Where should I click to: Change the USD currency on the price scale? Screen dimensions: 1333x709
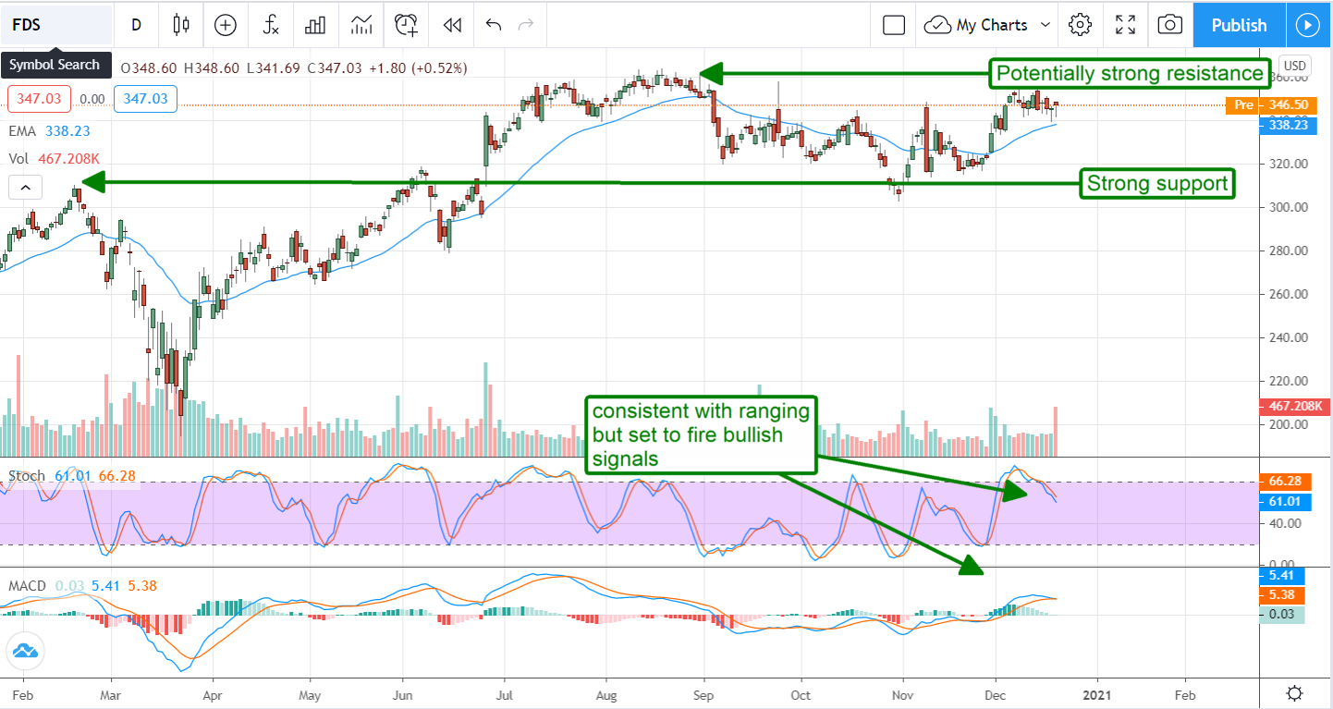click(x=1295, y=66)
